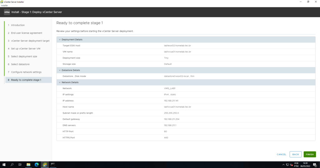Viewport: 320px width, 168px height.
Task: Click CANCEL link
Action: [282, 154]
